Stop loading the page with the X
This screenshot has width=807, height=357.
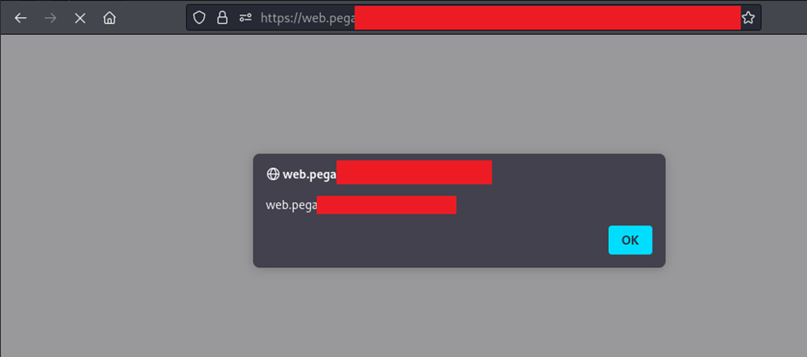(x=79, y=18)
